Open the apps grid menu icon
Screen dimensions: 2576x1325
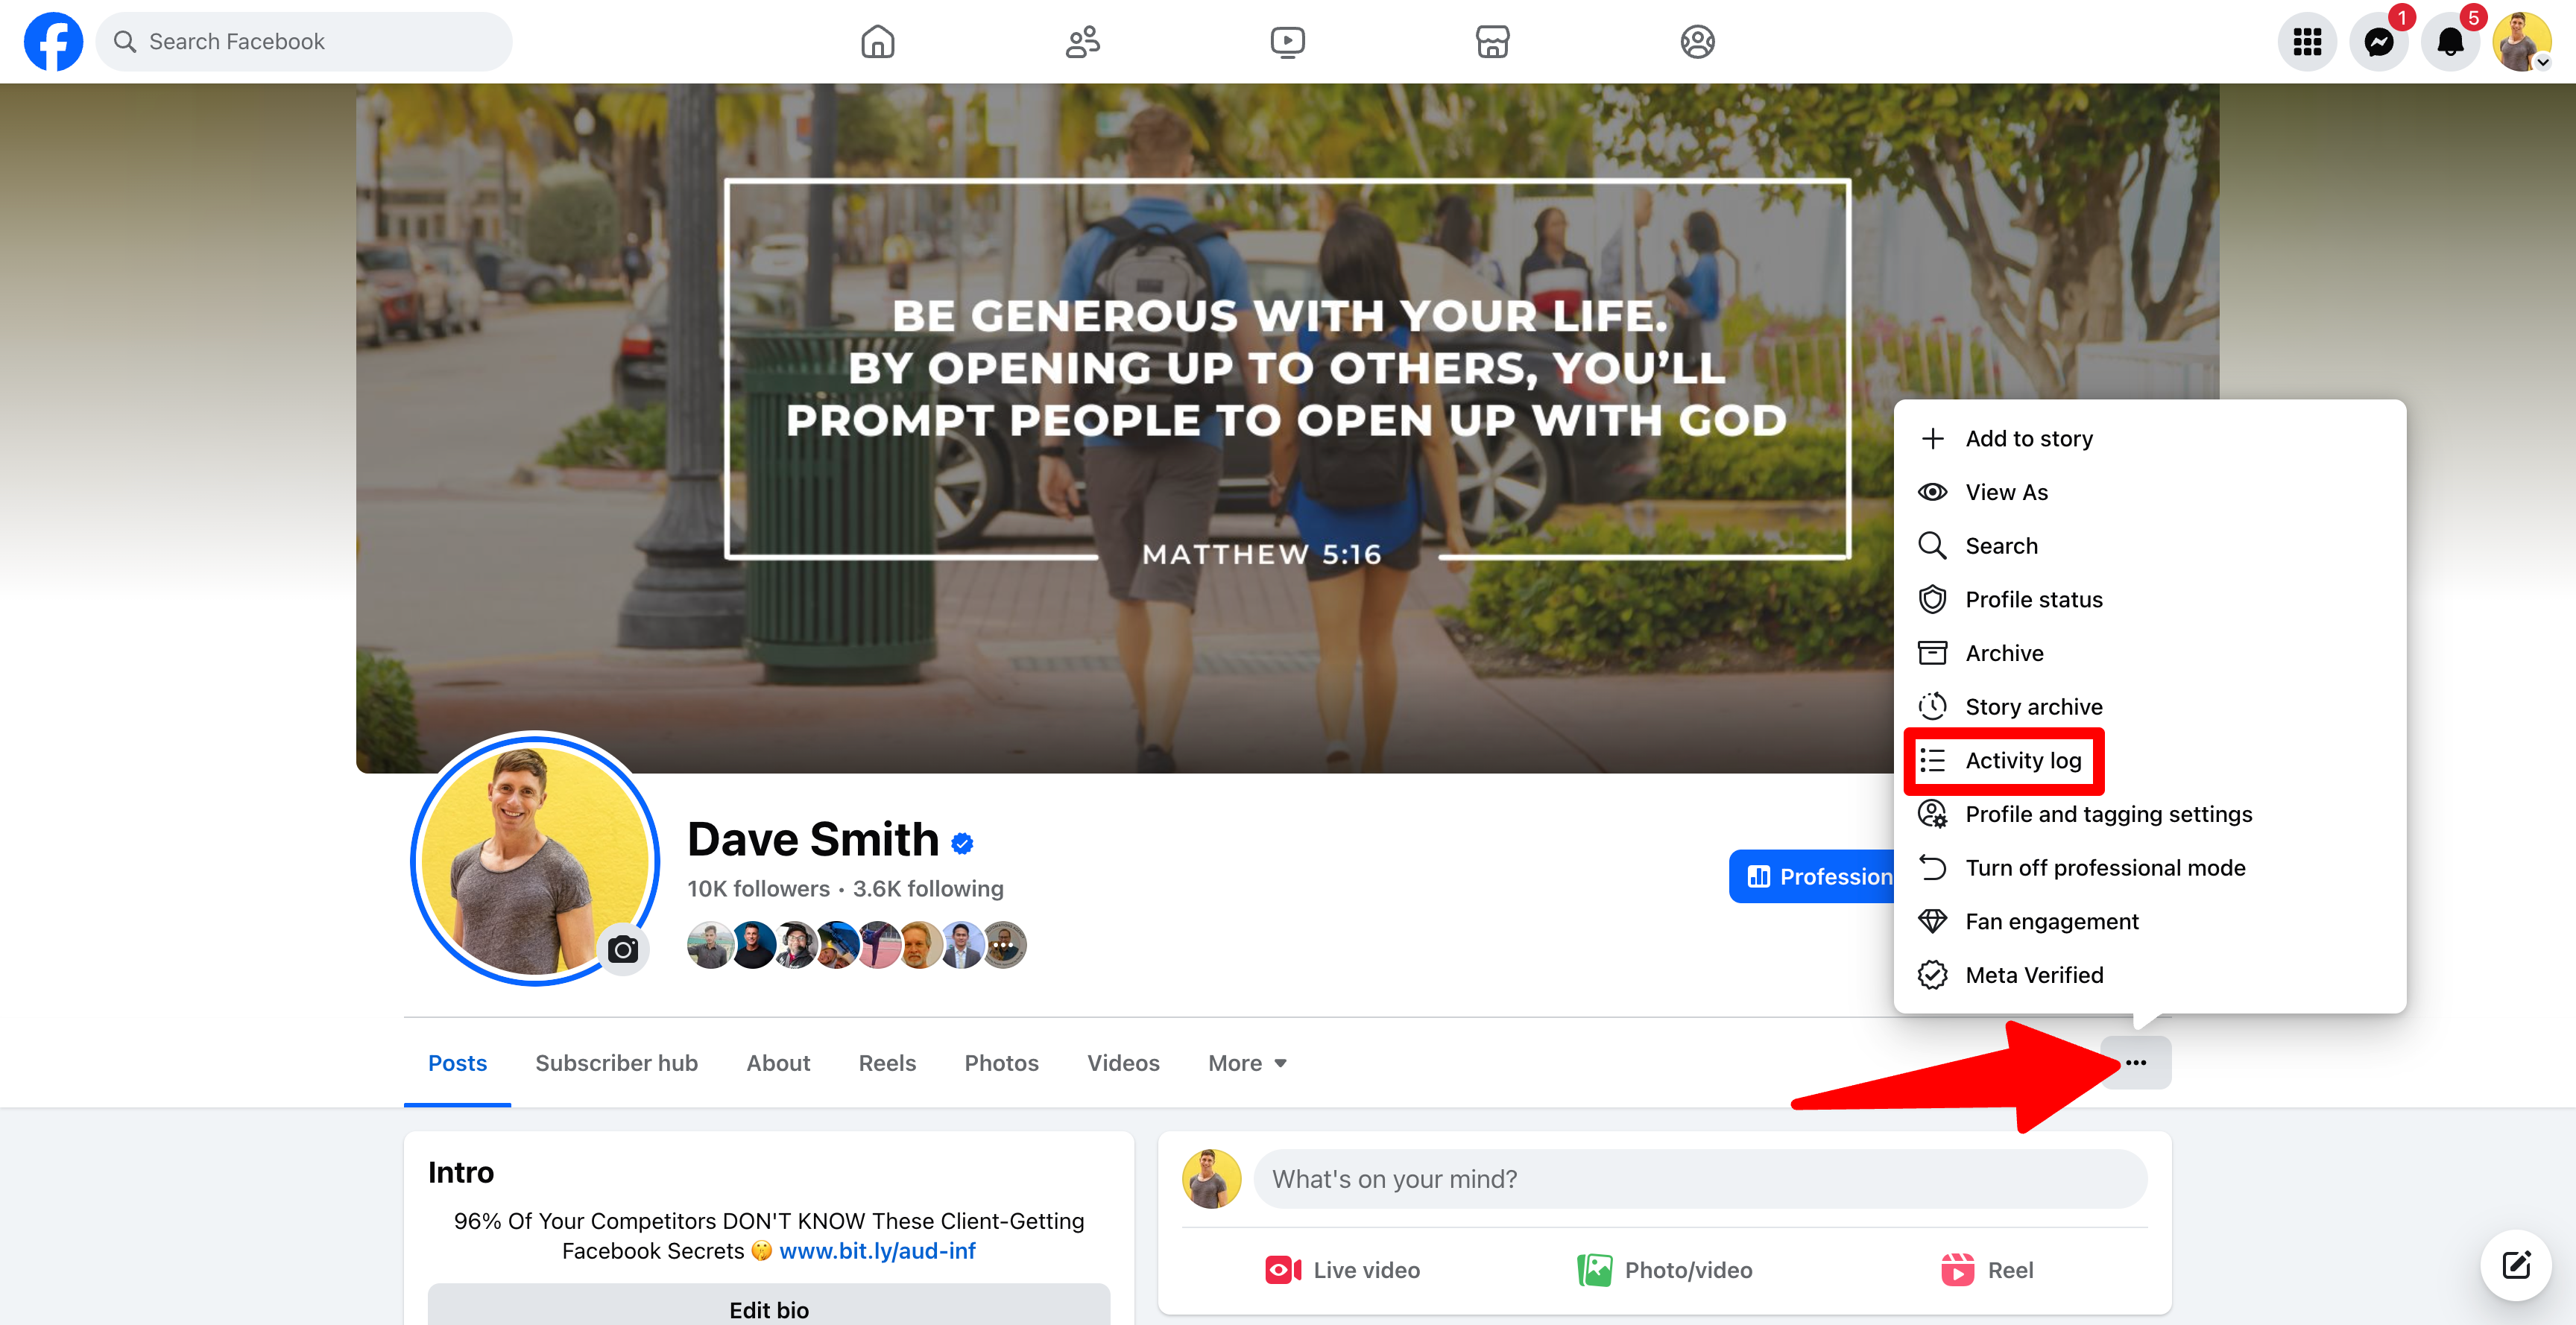2307,41
